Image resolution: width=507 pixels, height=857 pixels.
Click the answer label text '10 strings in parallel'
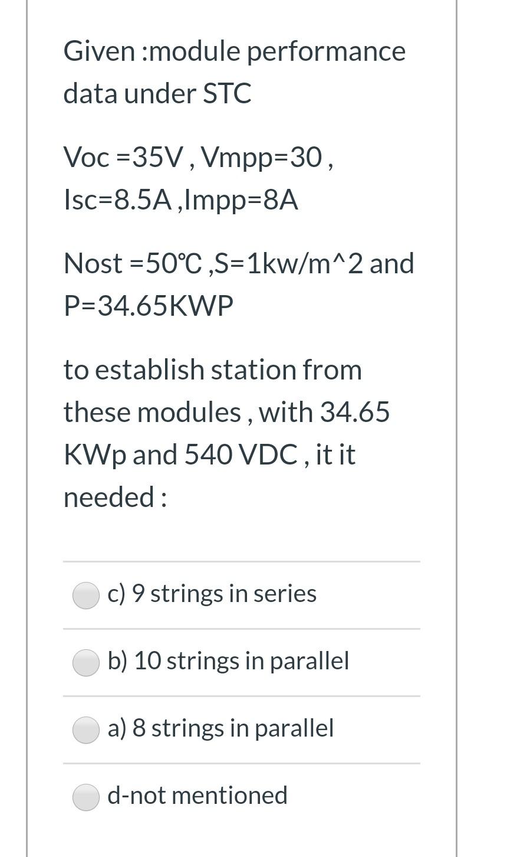[229, 662]
